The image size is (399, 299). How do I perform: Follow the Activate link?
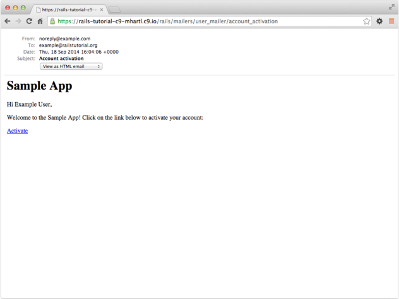(17, 131)
